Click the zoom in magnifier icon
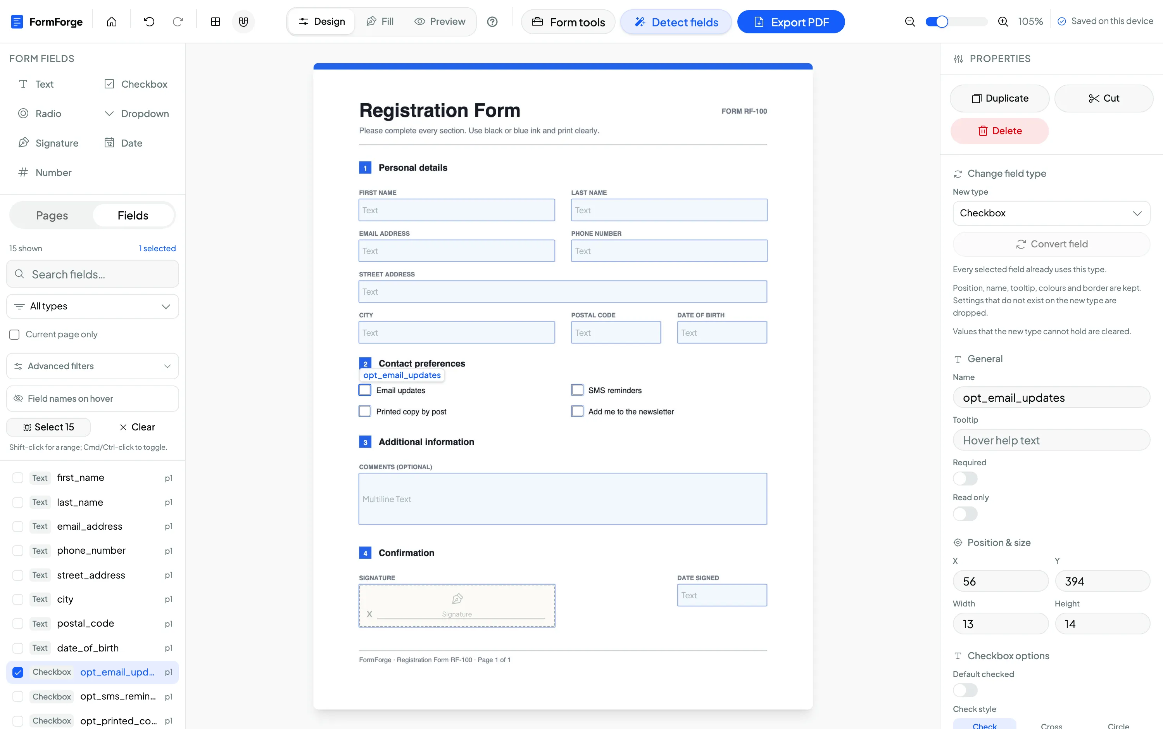The image size is (1163, 729). tap(1003, 22)
